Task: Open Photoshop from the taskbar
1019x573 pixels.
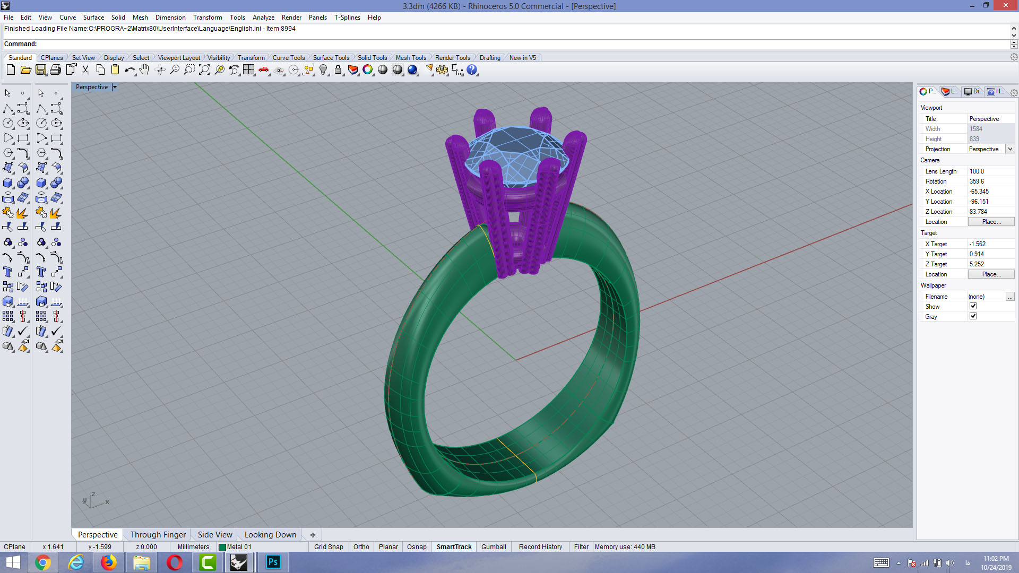Action: point(273,562)
